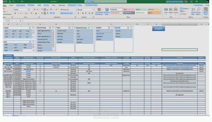
Task: Open the Developer tab
Action: click(x=72, y=5)
